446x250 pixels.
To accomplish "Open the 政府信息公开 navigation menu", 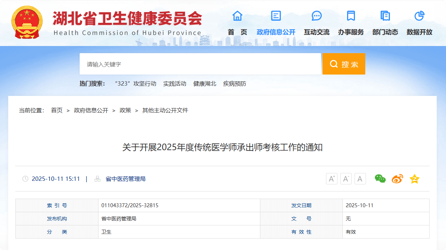I will click(276, 32).
